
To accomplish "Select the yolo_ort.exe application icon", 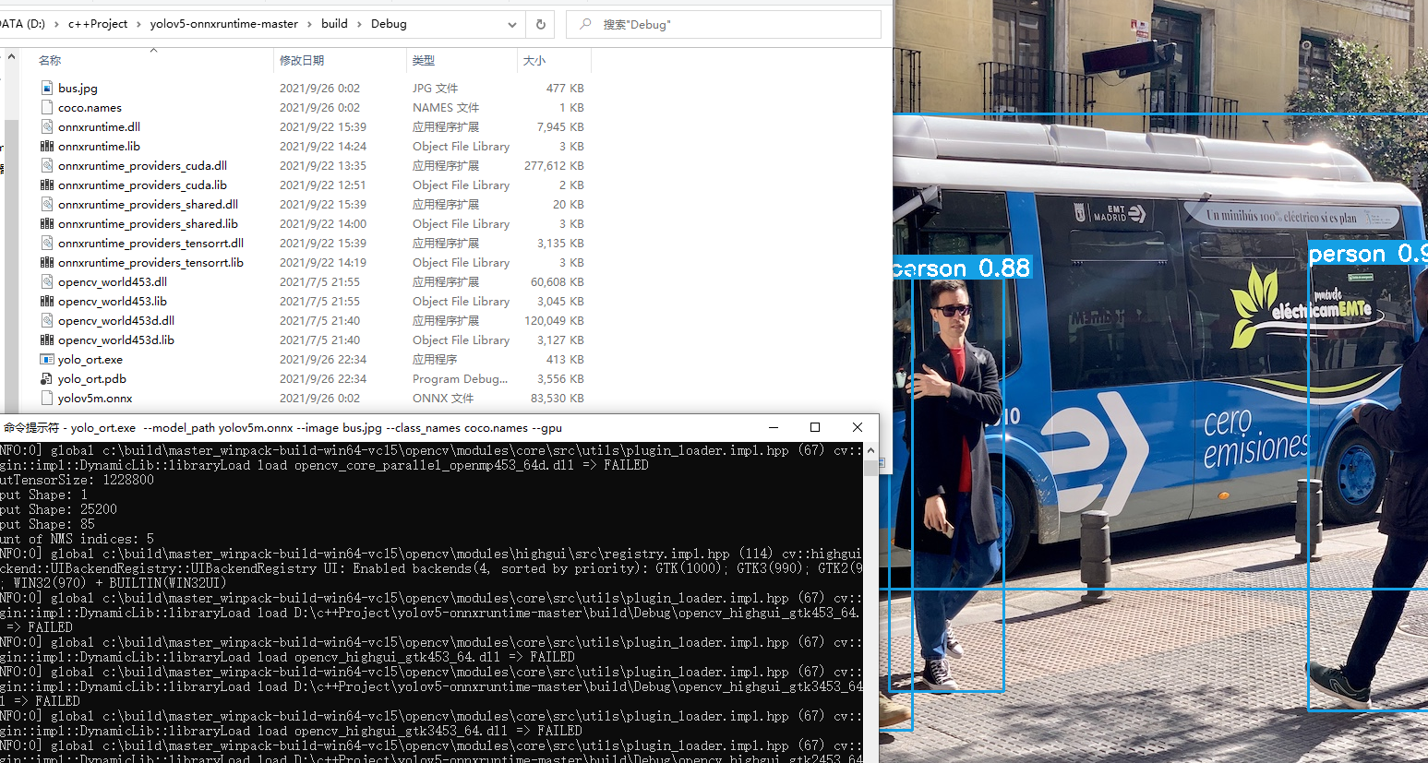I will click(46, 359).
